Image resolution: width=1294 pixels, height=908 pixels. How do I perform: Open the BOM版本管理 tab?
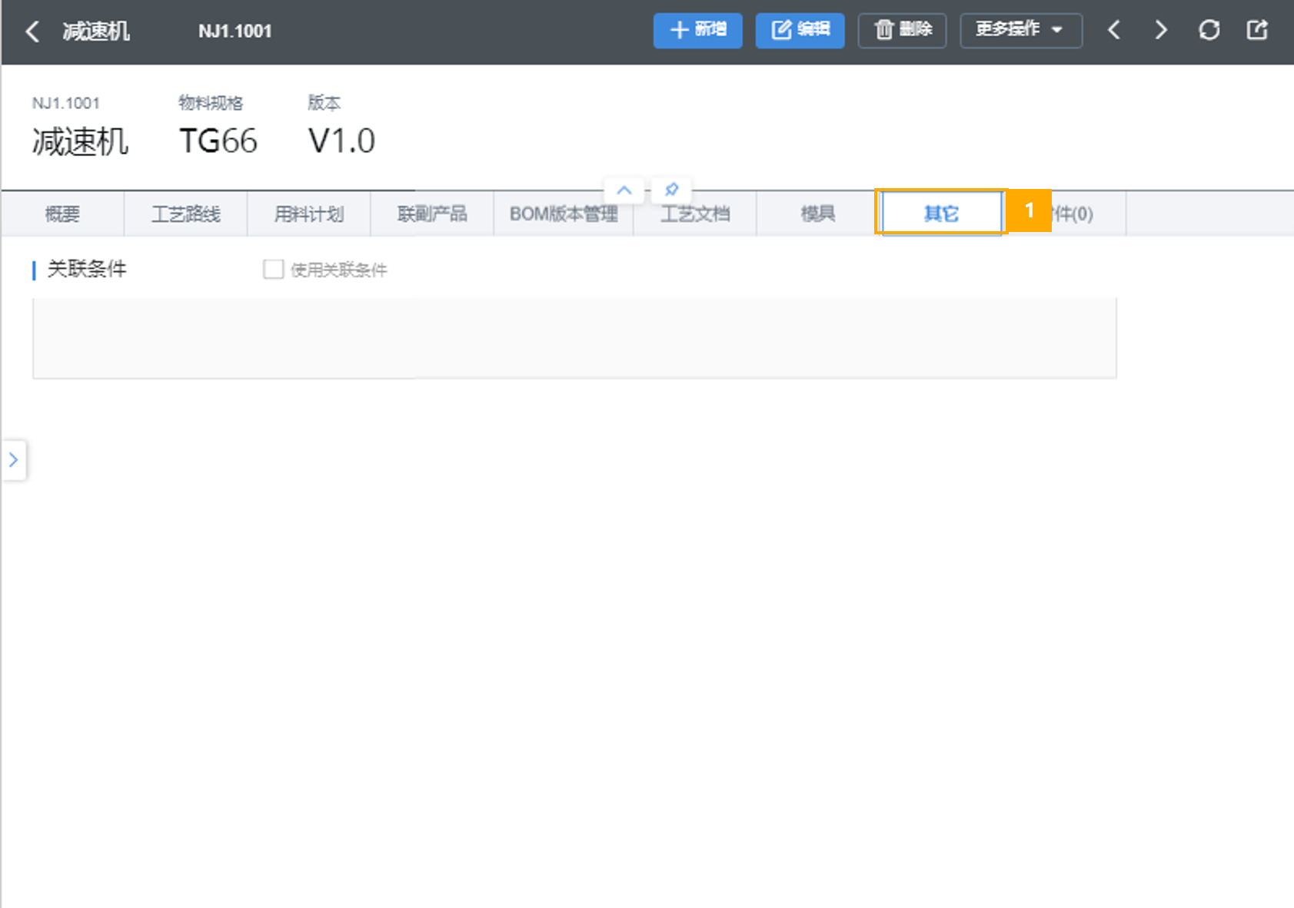563,214
